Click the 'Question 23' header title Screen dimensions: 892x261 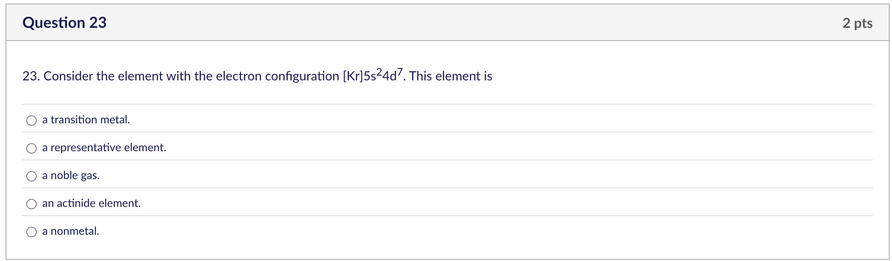(65, 23)
